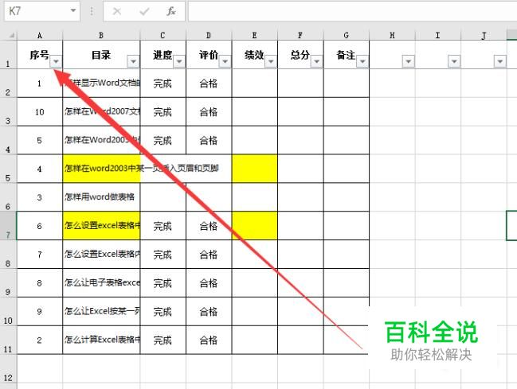Viewport: 517px width, 389px height.
Task: Click the 进度 header cell text
Action: pyautogui.click(x=163, y=55)
